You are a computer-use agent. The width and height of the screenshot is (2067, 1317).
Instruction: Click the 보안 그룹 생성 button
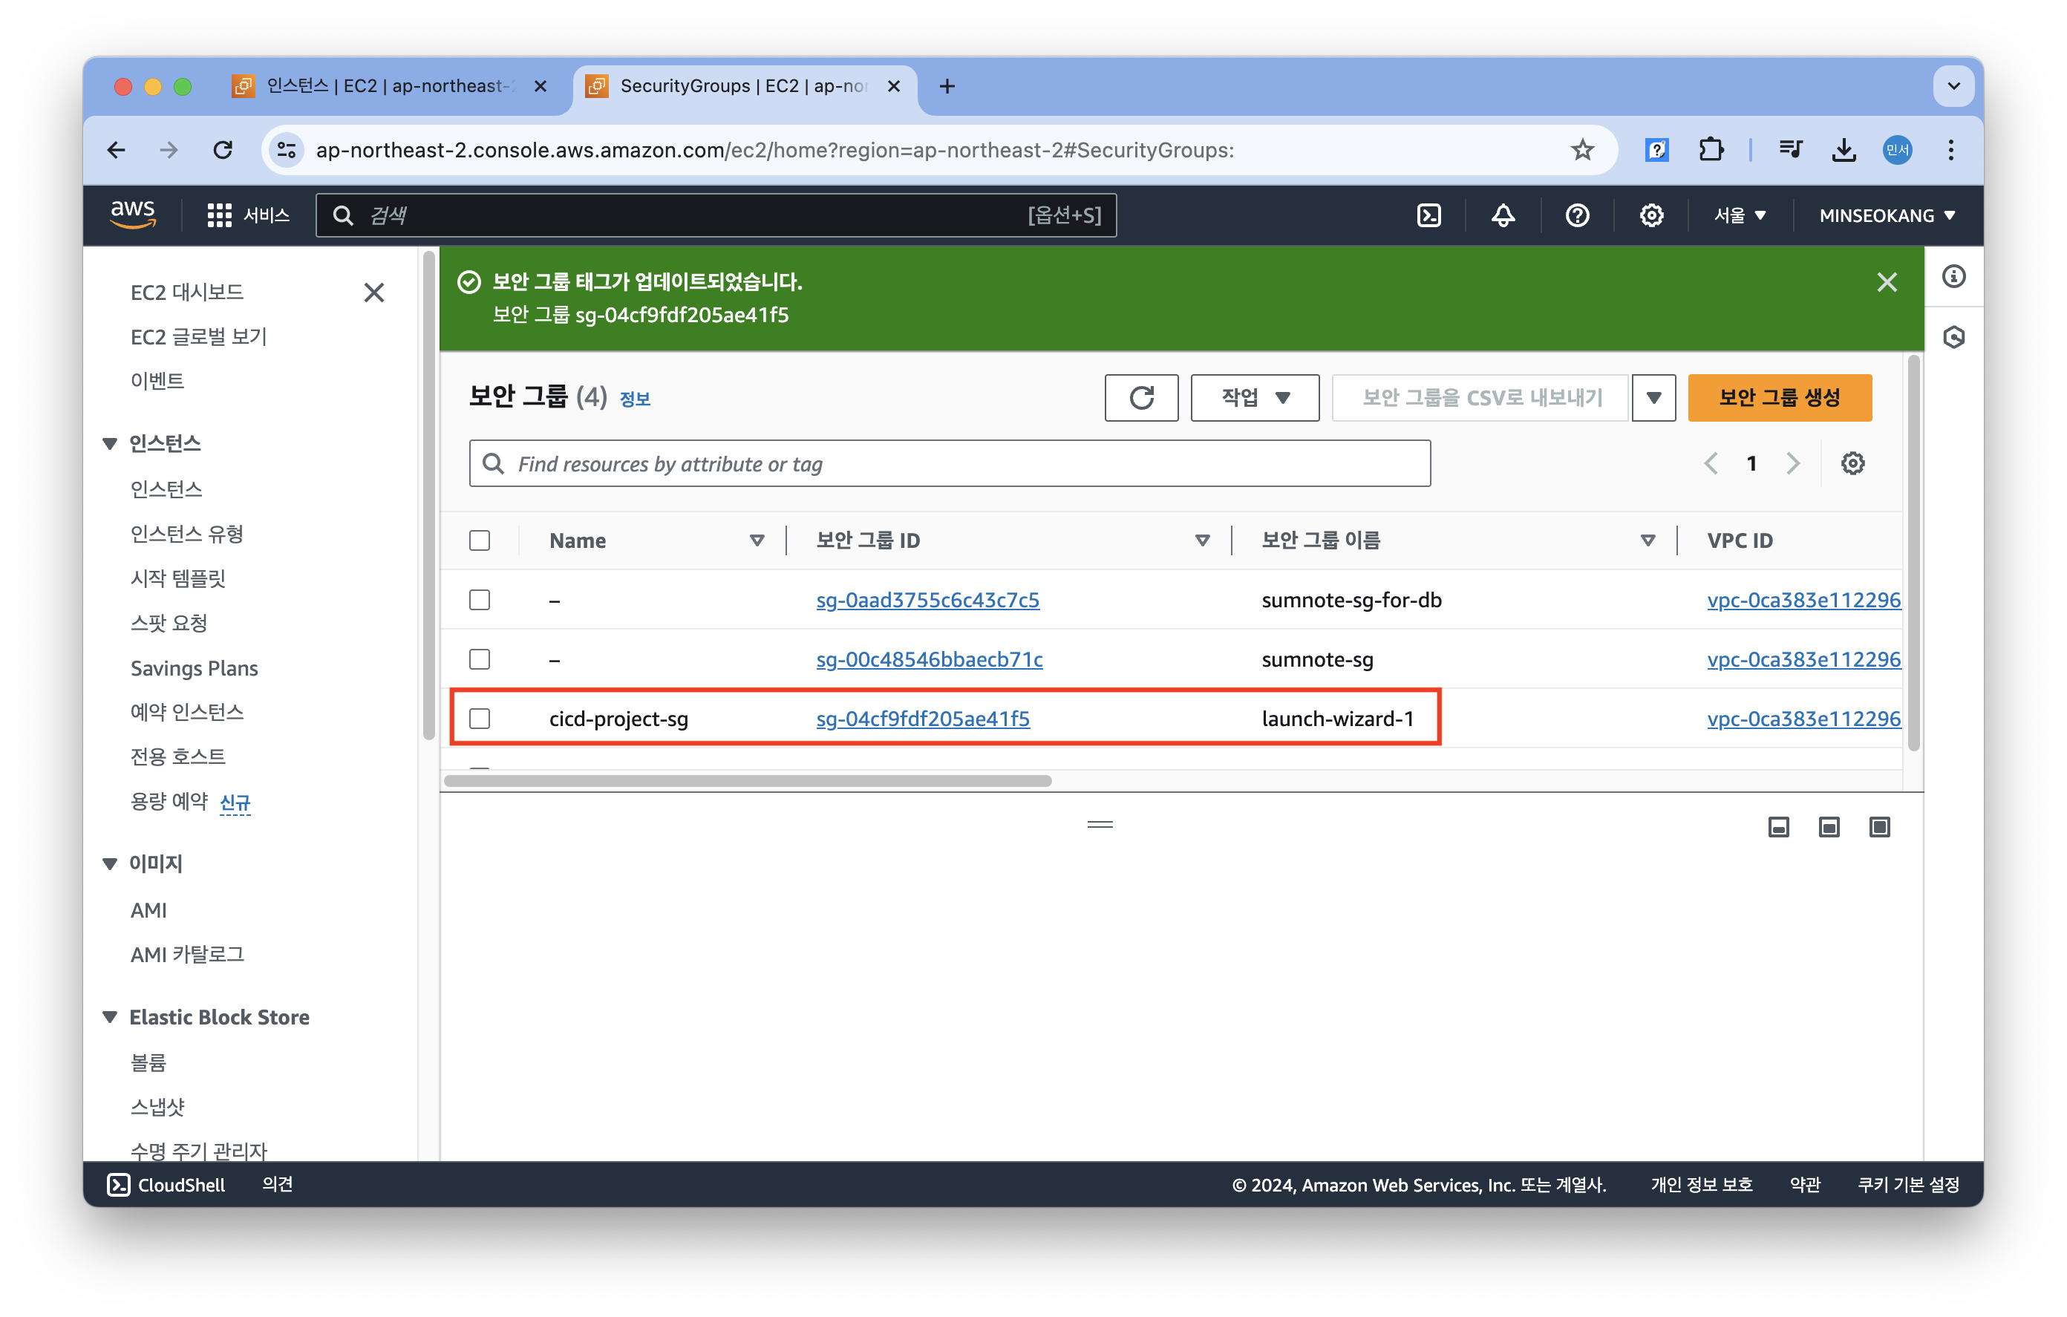coord(1779,397)
